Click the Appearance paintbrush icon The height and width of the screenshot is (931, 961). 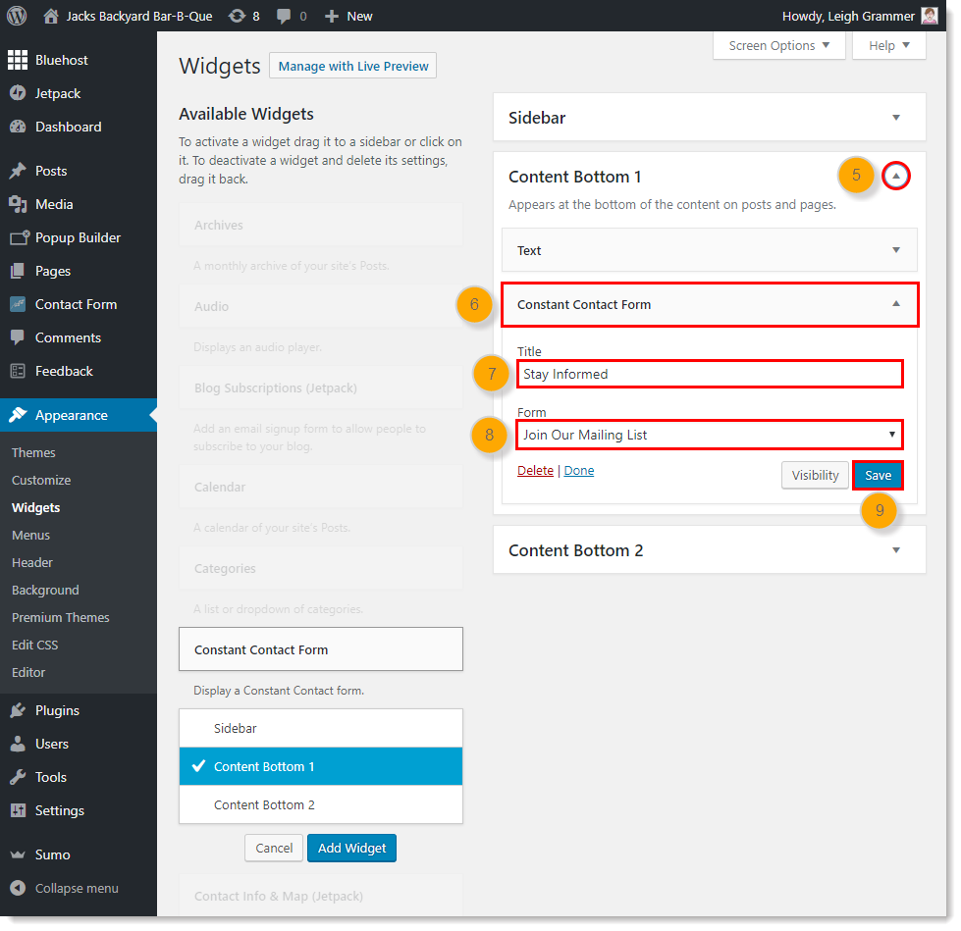pyautogui.click(x=18, y=415)
